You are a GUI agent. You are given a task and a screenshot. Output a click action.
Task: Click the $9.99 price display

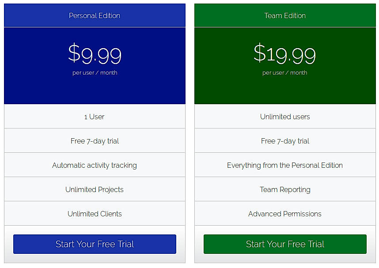(95, 54)
